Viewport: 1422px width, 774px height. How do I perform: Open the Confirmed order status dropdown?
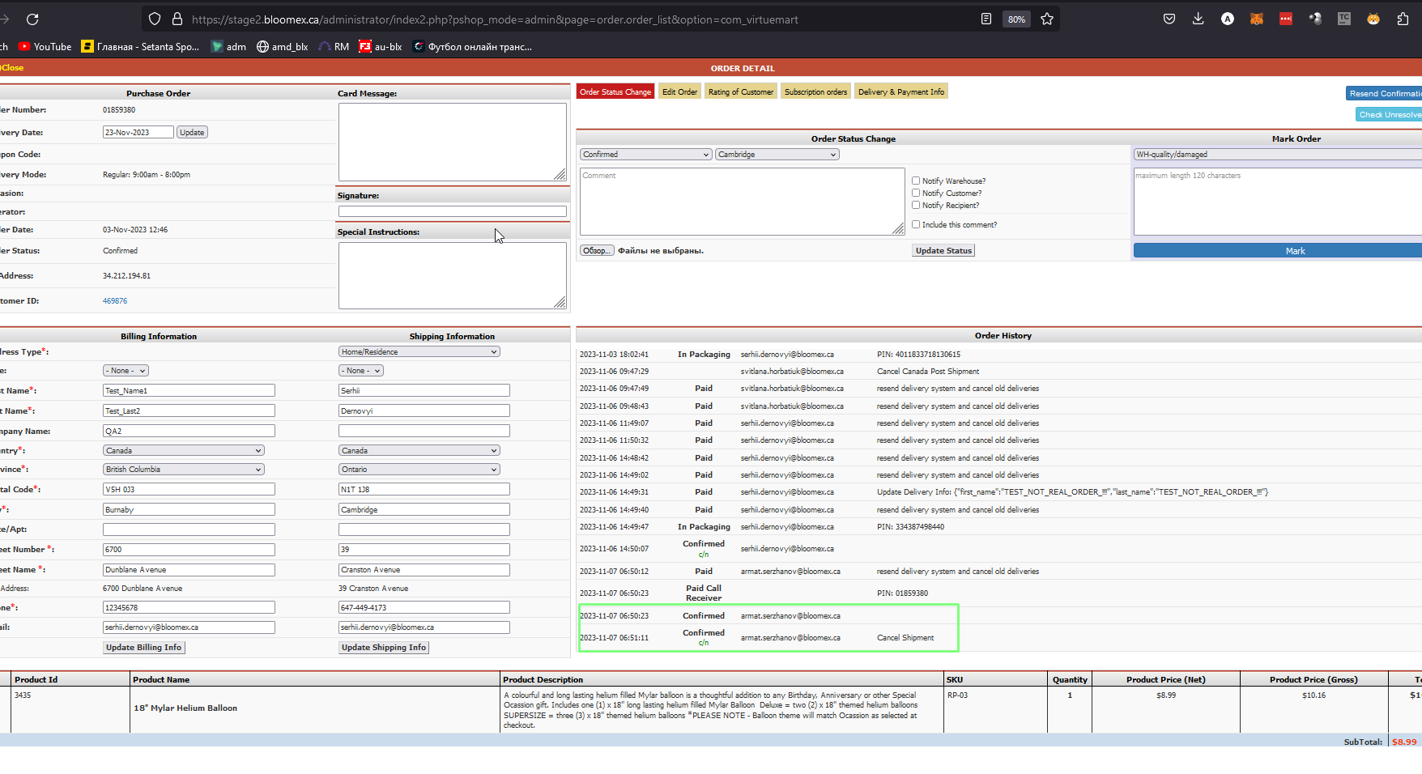point(645,154)
